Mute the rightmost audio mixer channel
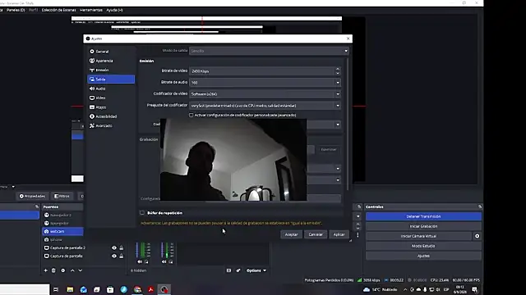Screen dimensions: 526x295 point(164,261)
